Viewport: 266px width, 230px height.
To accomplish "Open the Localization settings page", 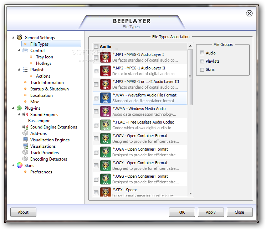I will coord(41,95).
